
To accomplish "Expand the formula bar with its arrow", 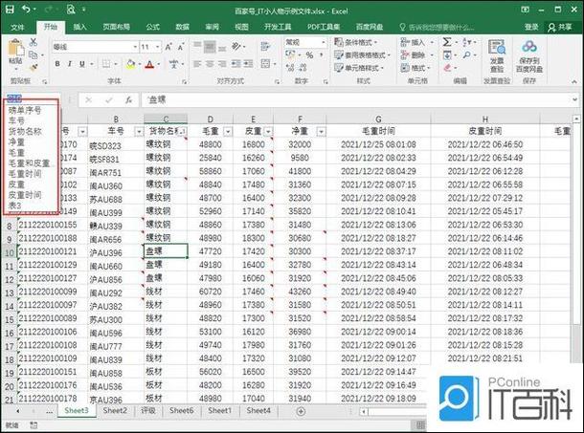I will tap(574, 99).
